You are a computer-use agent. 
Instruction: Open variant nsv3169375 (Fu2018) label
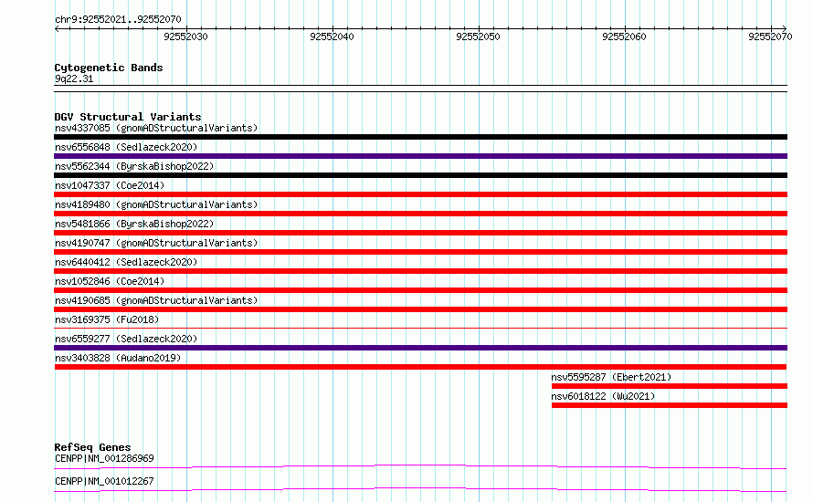click(107, 319)
